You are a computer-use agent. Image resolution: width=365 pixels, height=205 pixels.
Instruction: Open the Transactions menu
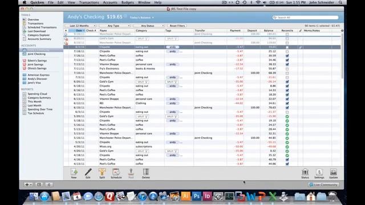point(89,2)
